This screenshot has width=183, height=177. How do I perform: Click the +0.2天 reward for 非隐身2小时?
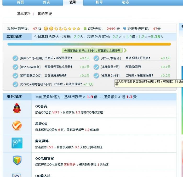click(x=165, y=76)
